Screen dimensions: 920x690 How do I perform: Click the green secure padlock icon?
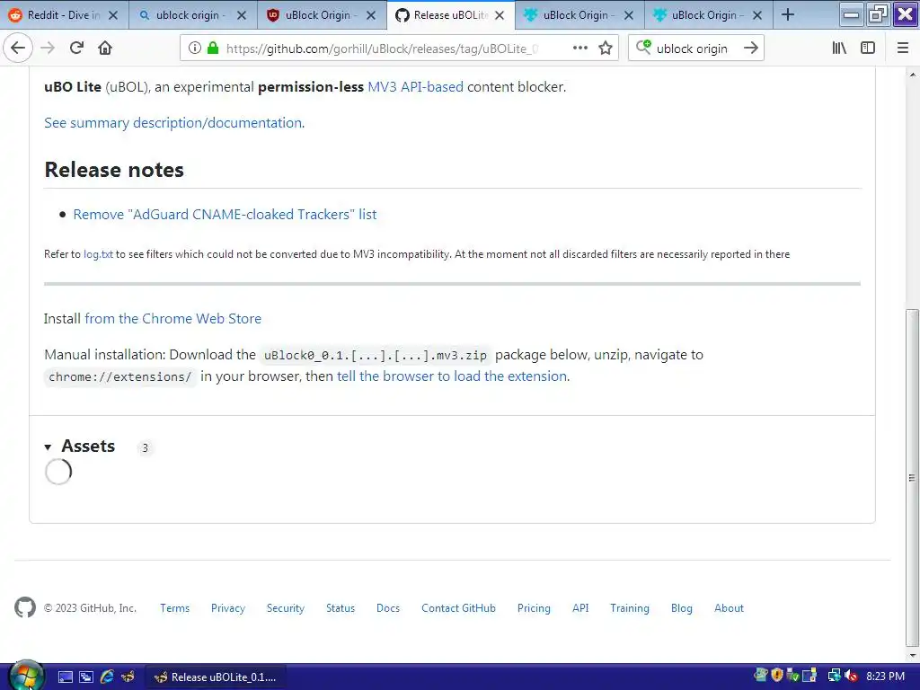tap(213, 49)
